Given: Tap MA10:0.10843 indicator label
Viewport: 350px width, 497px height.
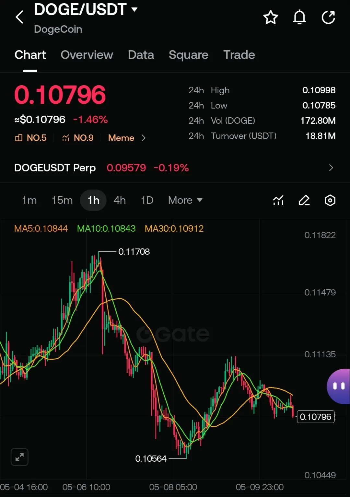Looking at the screenshot, I should [106, 229].
